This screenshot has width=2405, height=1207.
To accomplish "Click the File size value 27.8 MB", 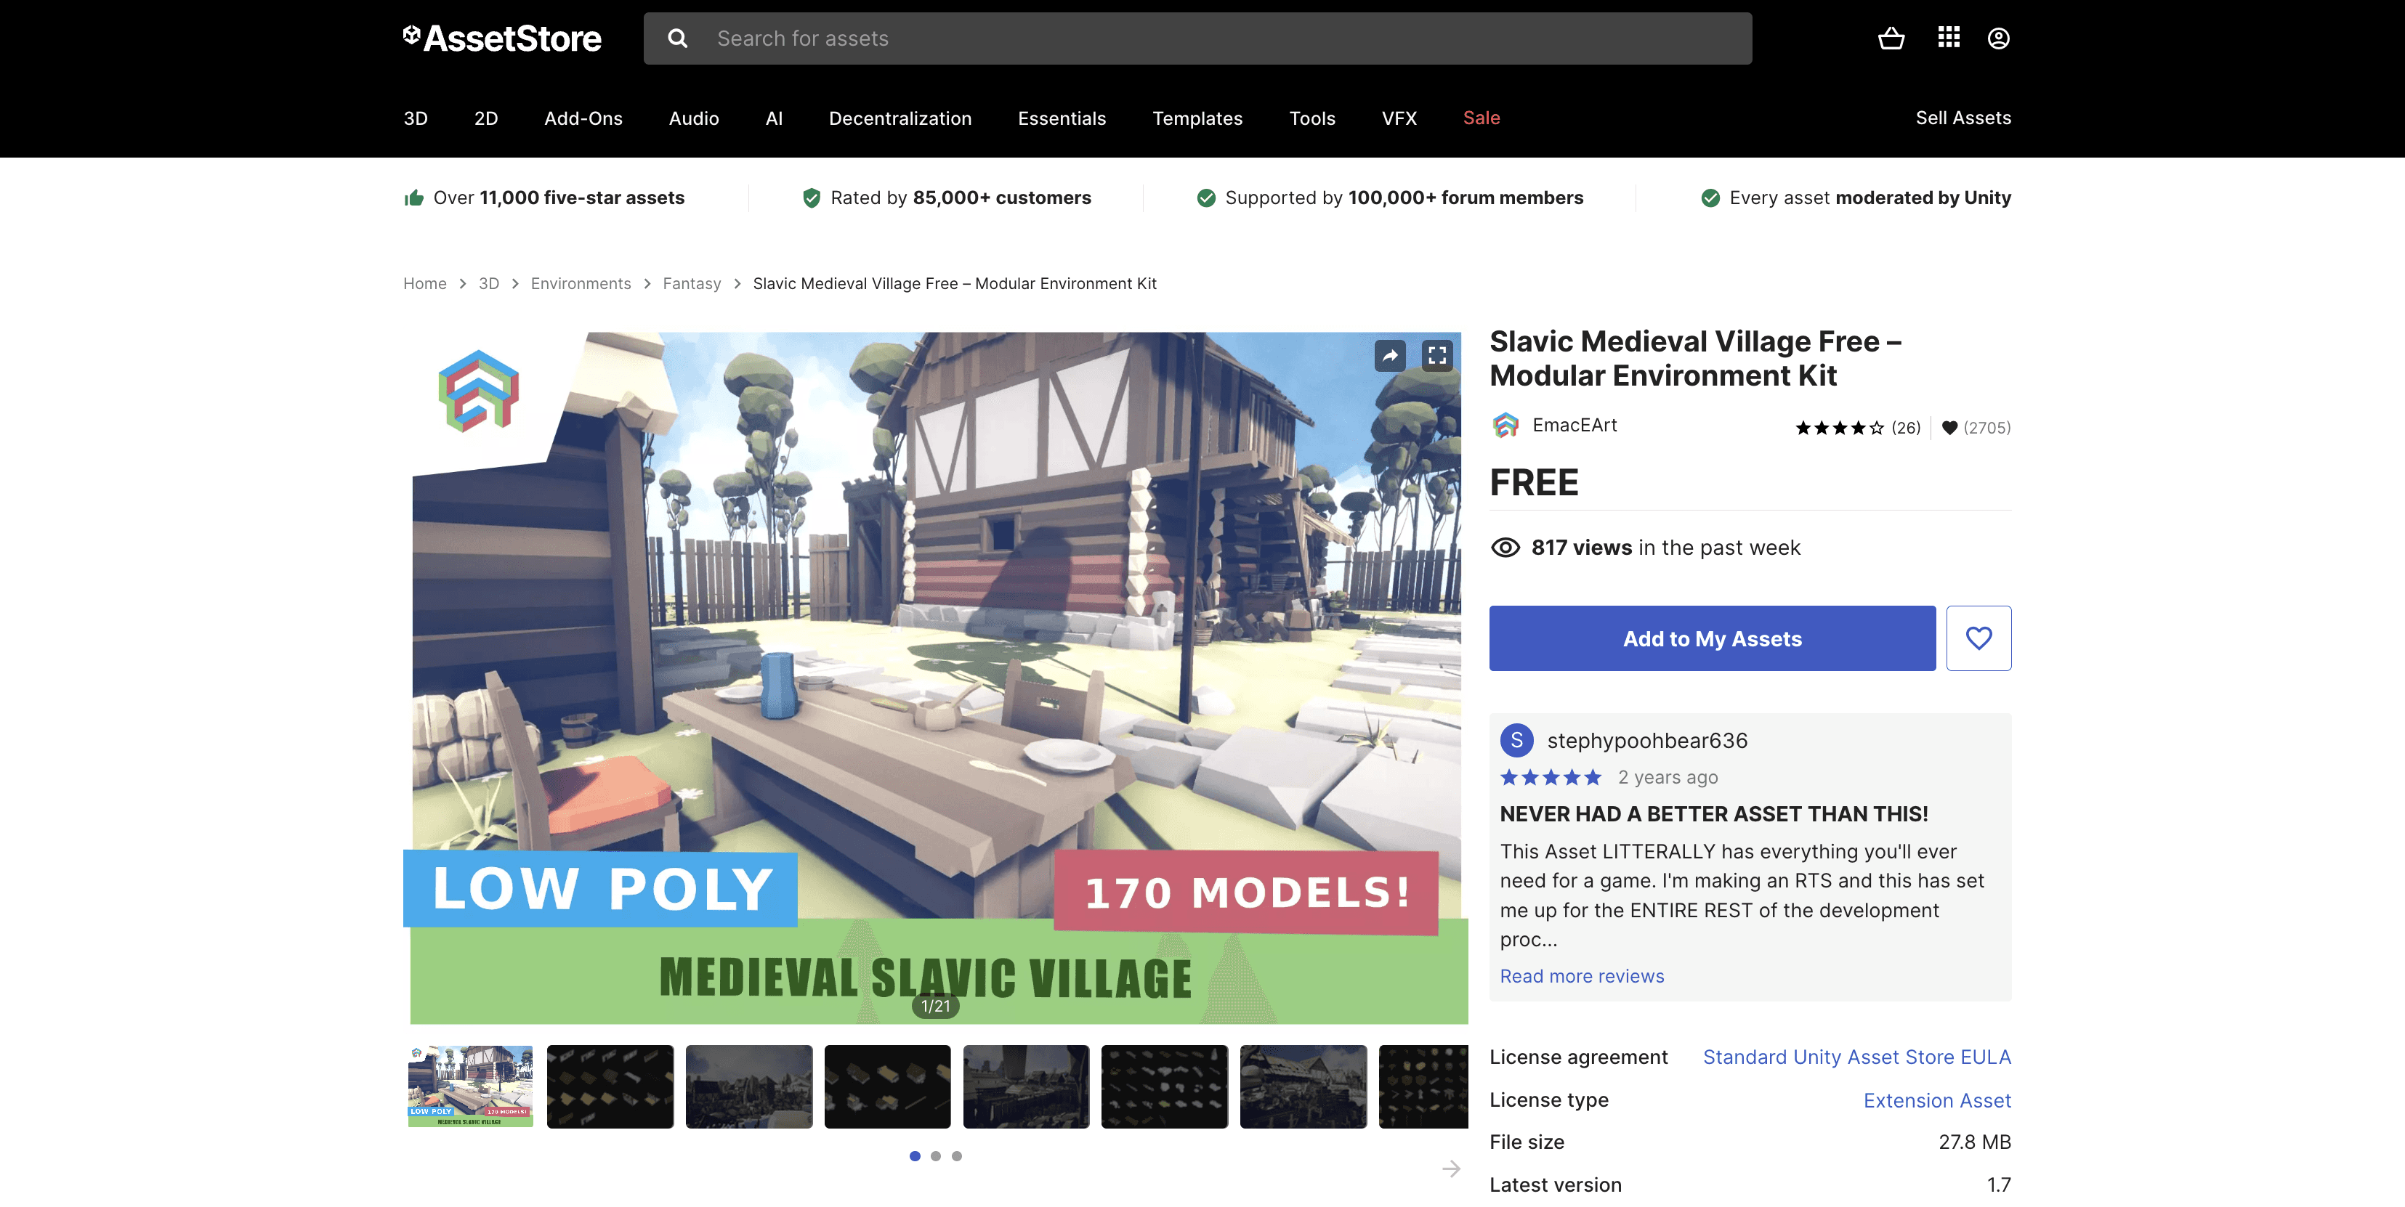I will pos(1975,1142).
